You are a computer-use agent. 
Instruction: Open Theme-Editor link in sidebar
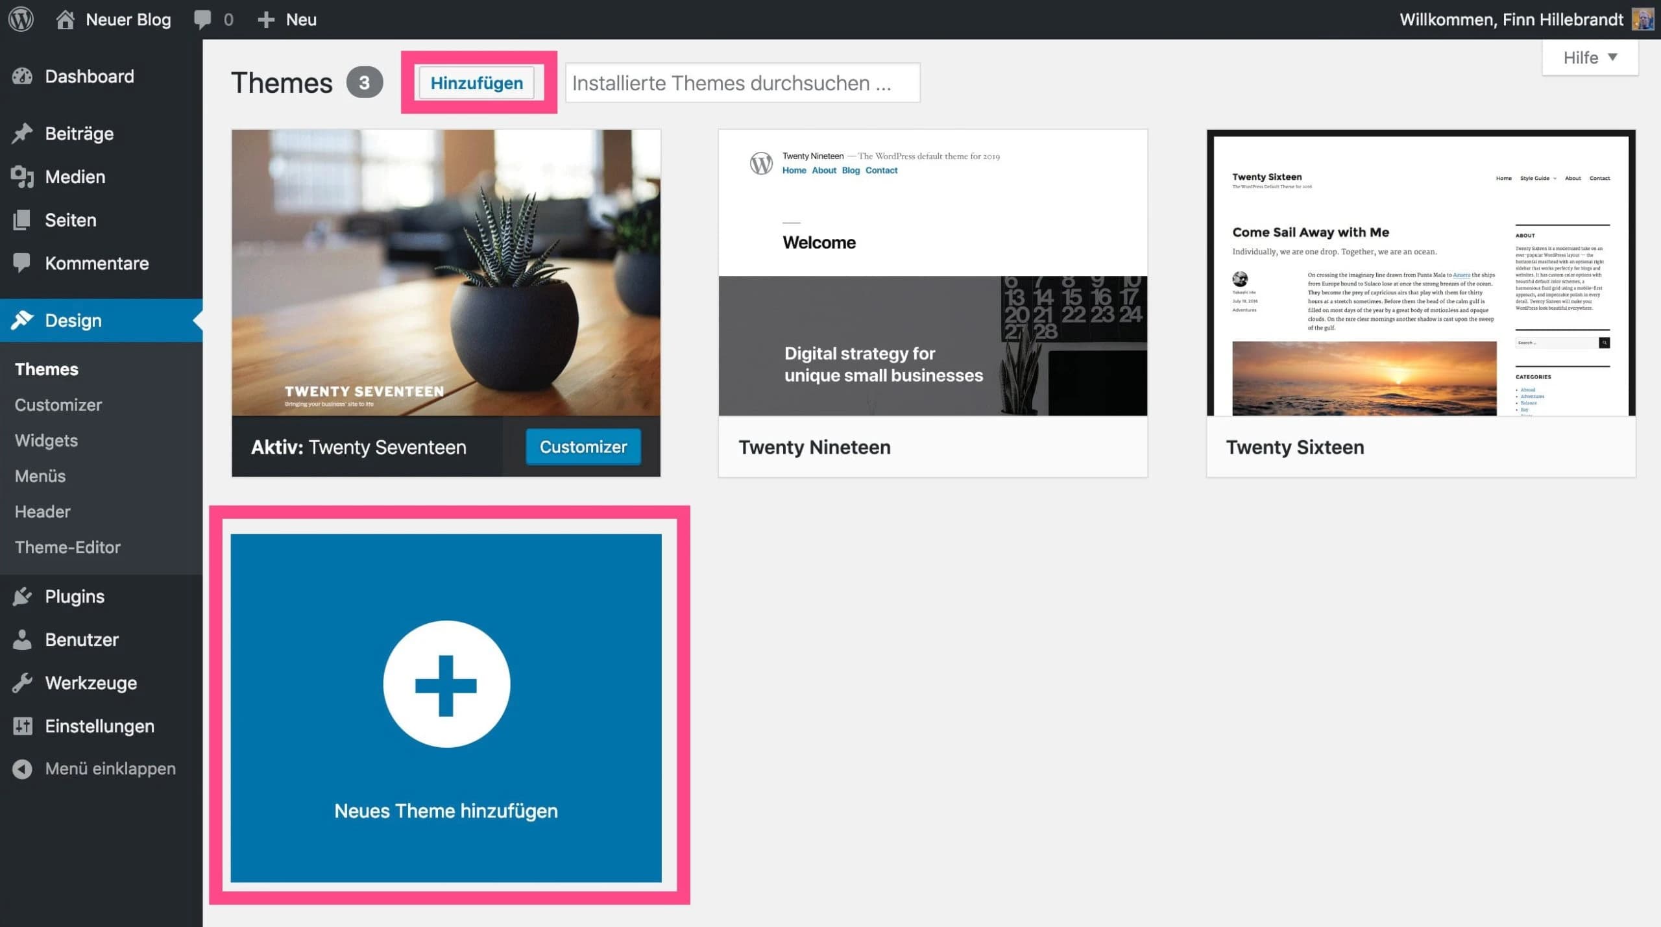click(x=67, y=547)
